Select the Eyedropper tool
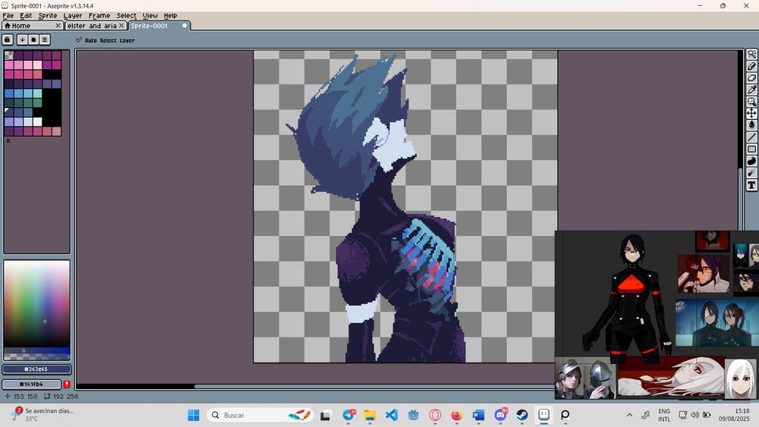The height and width of the screenshot is (427, 759). pos(751,90)
